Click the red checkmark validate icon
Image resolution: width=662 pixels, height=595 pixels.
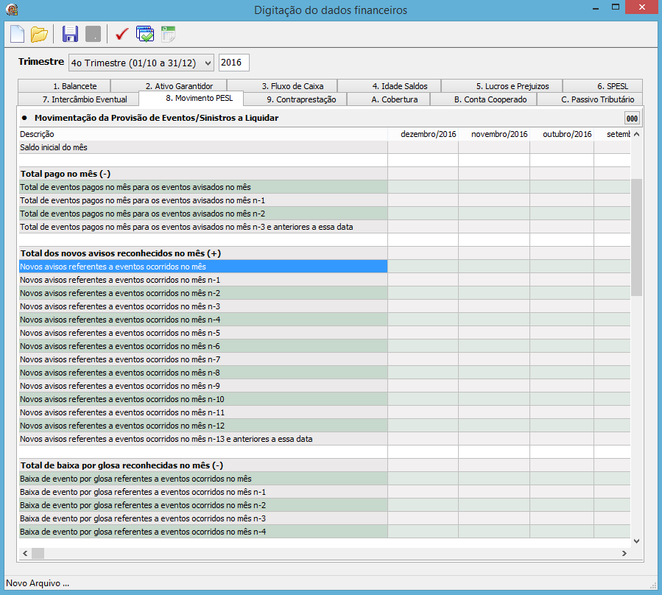point(122,34)
